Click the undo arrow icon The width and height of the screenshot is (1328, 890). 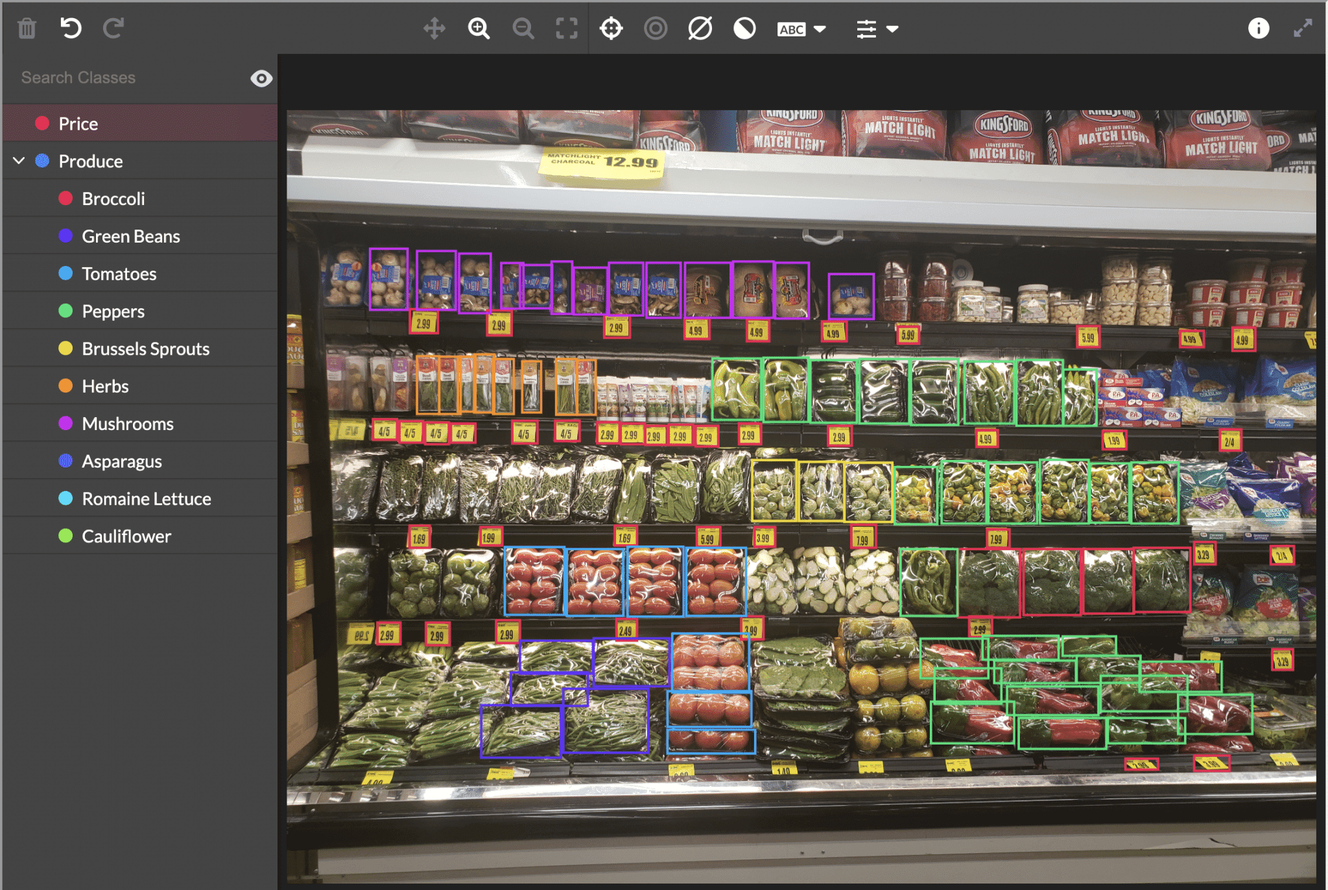tap(70, 28)
